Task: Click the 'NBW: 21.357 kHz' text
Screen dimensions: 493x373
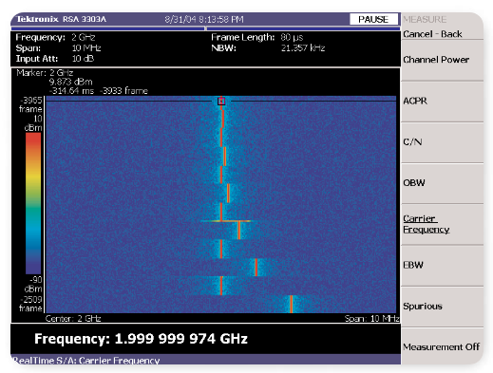Action: [268, 48]
